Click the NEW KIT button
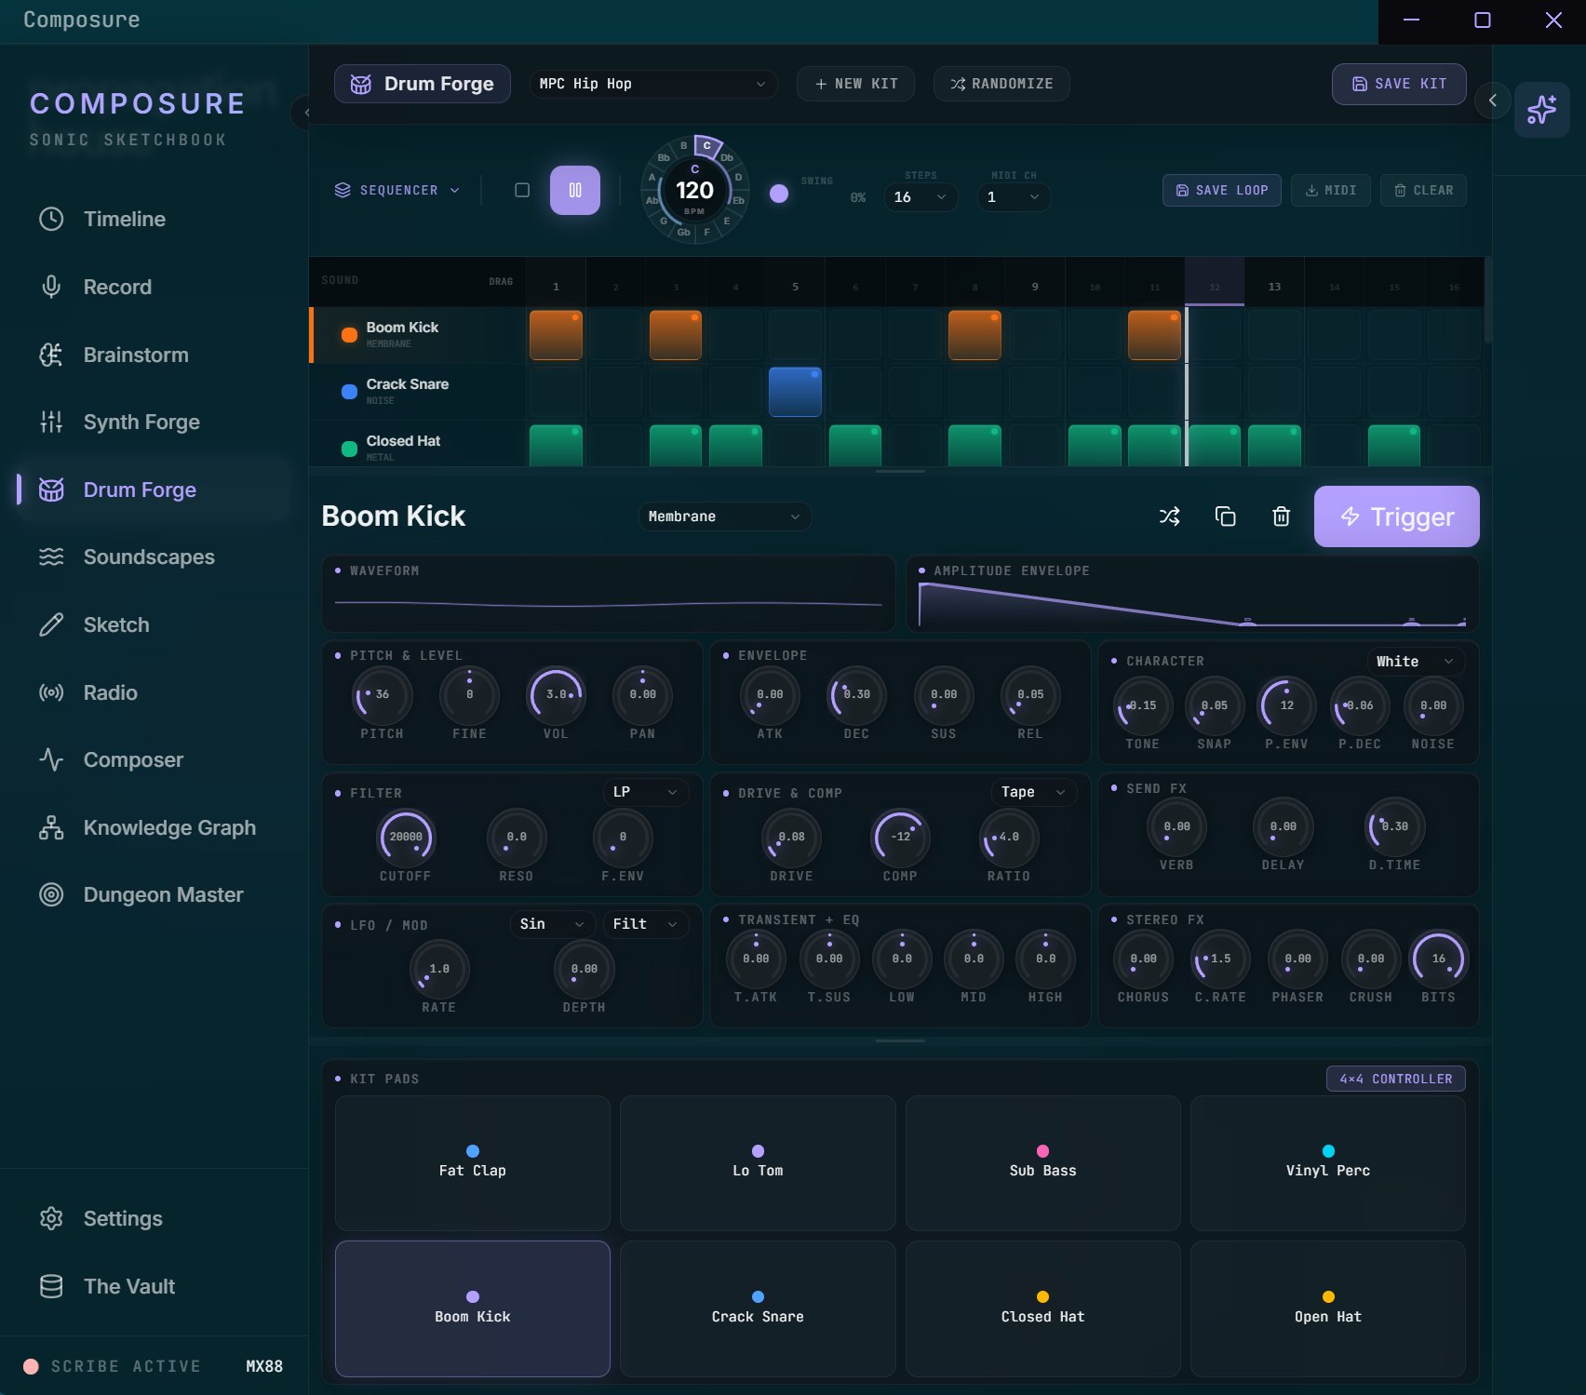 coord(855,84)
